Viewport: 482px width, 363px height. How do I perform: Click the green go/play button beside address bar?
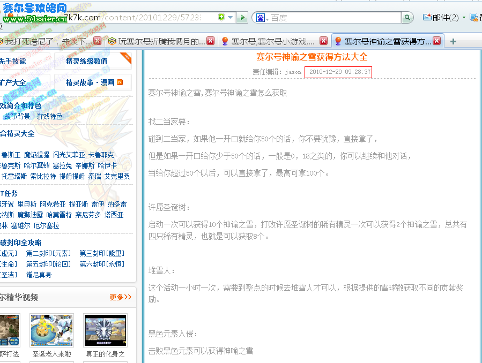[242, 18]
